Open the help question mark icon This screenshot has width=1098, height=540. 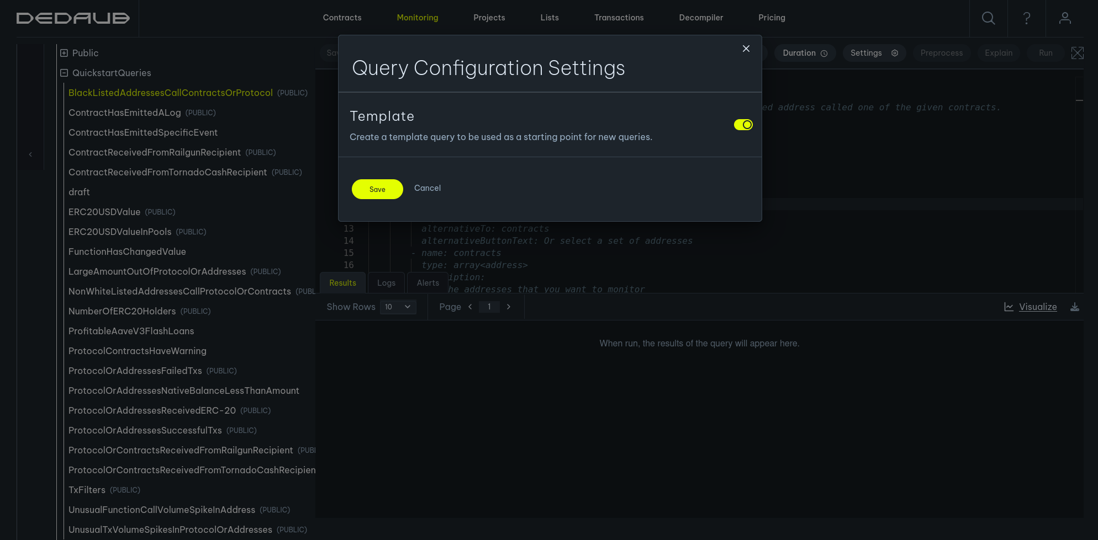pos(1026,18)
